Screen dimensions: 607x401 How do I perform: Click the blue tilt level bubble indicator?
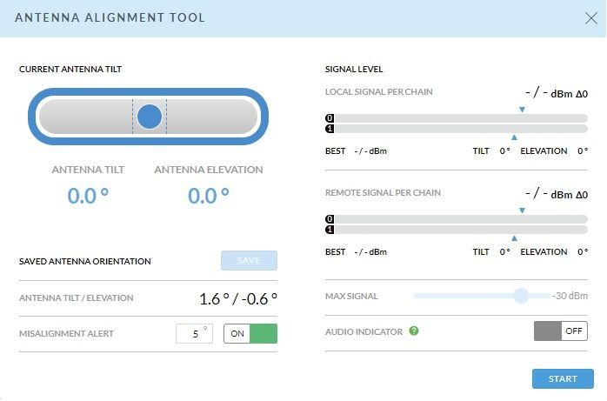[150, 117]
